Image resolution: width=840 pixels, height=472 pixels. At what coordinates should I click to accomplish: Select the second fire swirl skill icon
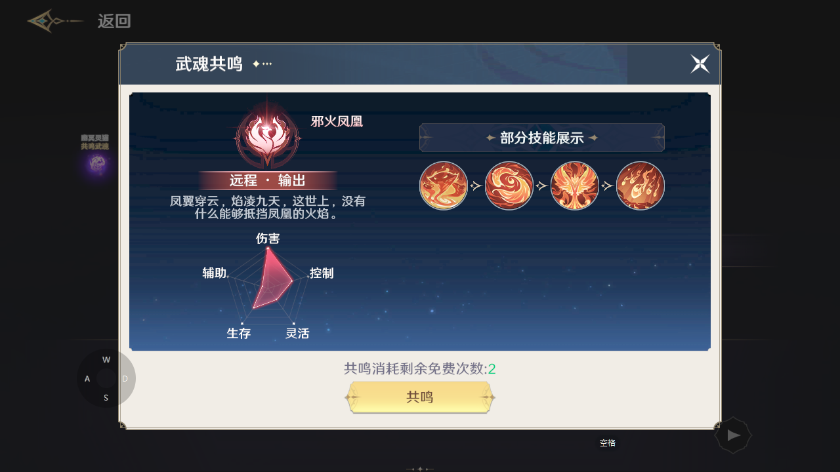(509, 186)
